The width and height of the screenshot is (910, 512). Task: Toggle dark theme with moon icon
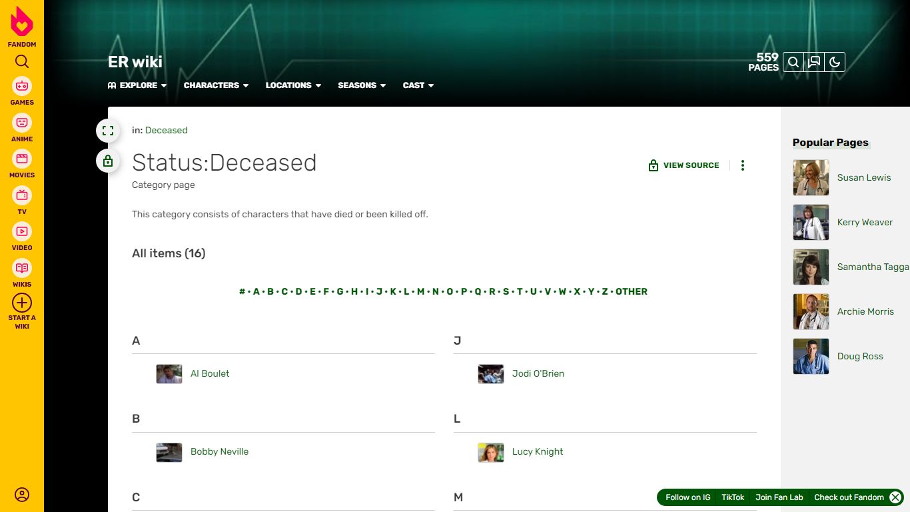[x=835, y=62]
